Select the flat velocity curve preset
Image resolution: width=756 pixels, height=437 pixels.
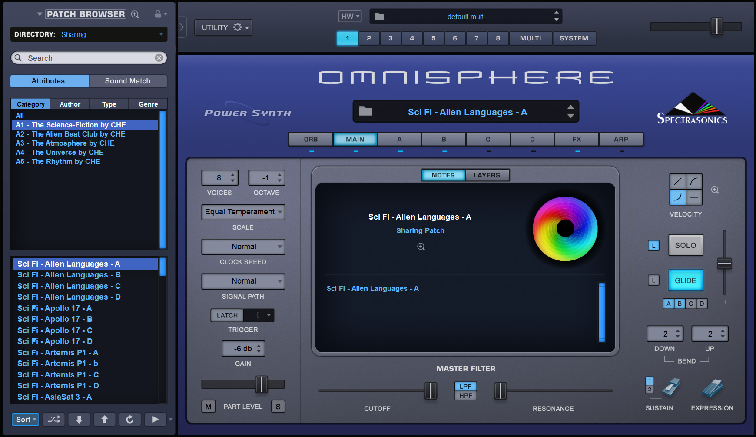click(694, 197)
